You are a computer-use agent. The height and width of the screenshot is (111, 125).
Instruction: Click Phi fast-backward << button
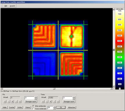tap(5, 102)
